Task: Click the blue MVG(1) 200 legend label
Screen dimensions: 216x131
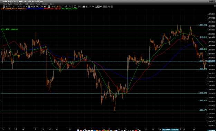Action: coord(35,8)
